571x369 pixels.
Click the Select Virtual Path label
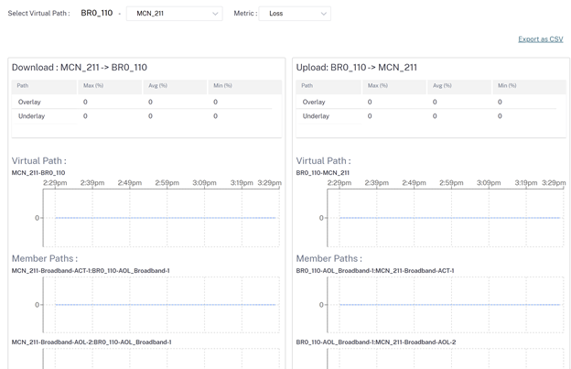38,13
